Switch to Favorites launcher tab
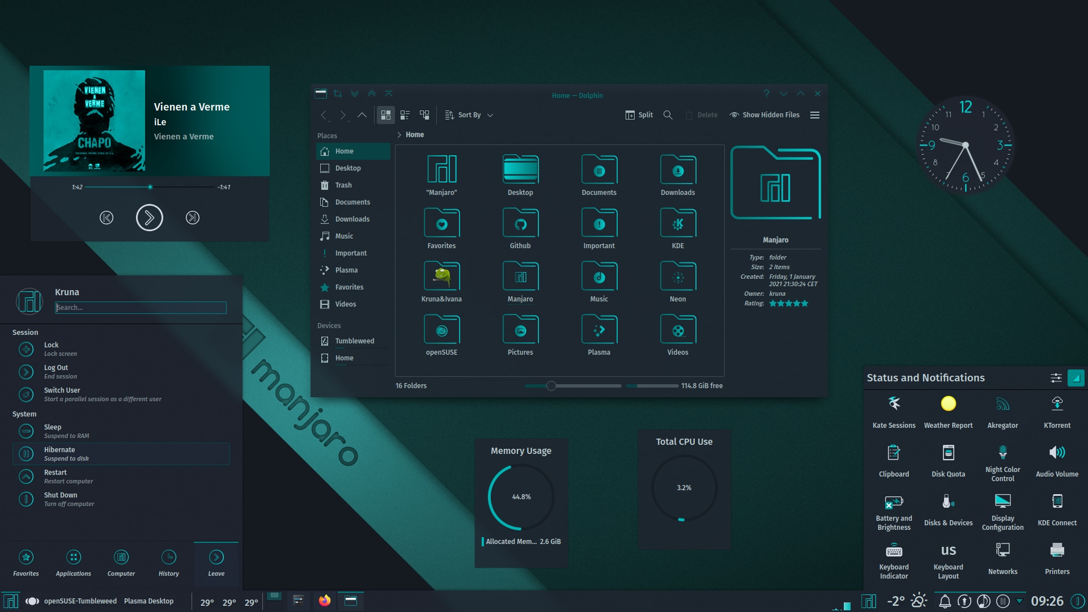 coord(26,564)
